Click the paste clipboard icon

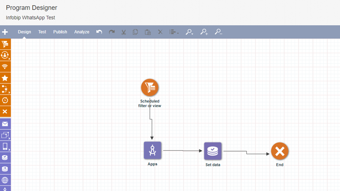click(147, 32)
